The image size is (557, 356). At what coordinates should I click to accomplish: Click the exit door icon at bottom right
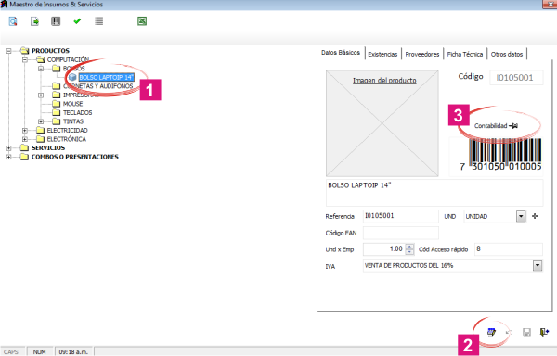pos(544,332)
